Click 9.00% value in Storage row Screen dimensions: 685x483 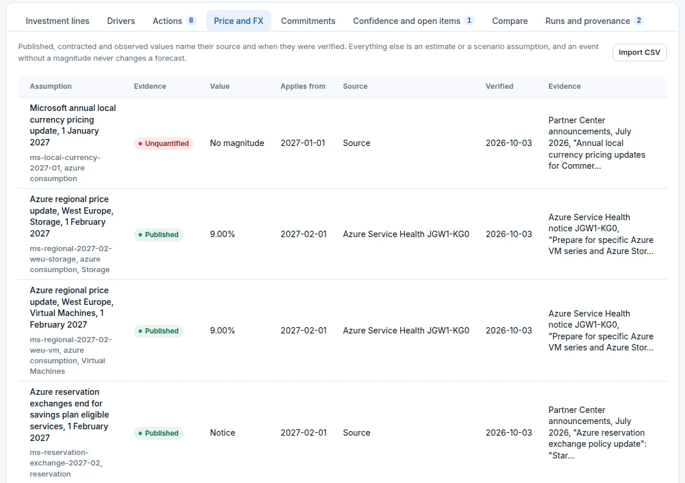[222, 234]
